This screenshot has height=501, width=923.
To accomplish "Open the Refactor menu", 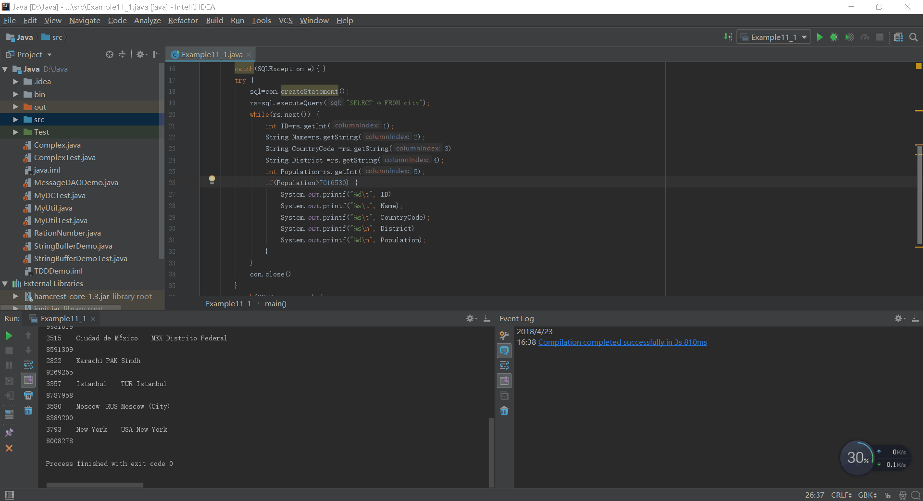I will 183,20.
